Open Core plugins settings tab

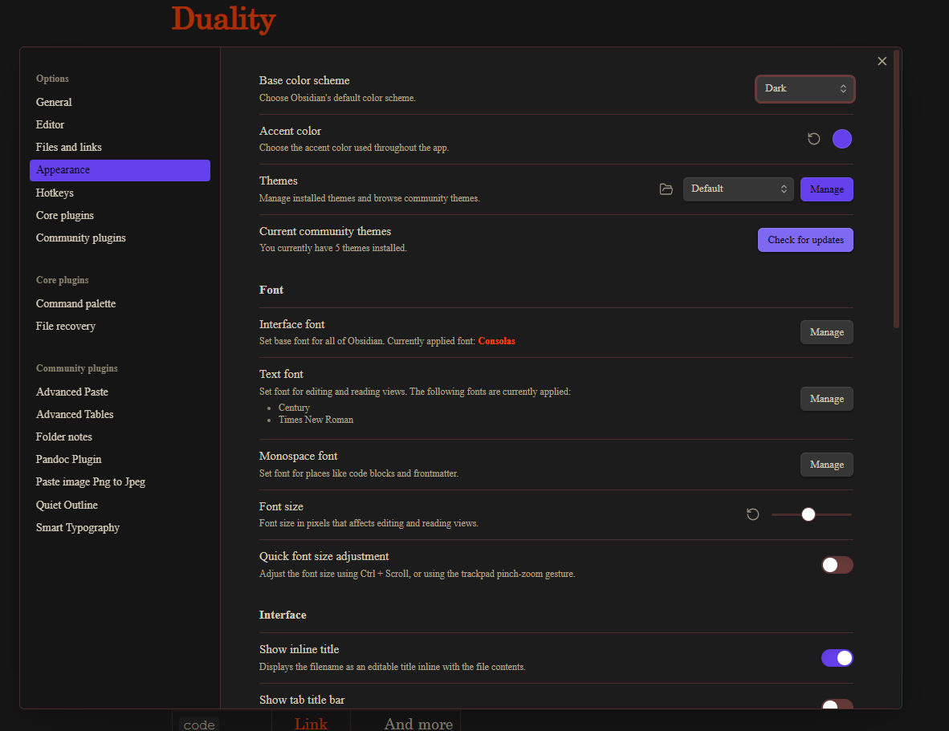[x=120, y=215]
